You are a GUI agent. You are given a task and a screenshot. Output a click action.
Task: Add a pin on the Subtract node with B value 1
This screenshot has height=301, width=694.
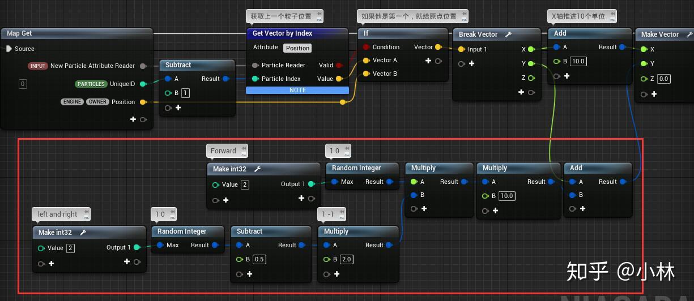point(178,107)
